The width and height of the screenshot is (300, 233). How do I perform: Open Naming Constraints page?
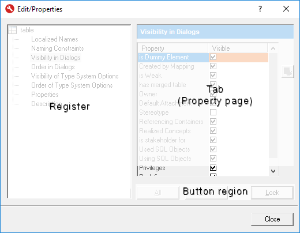pos(58,48)
